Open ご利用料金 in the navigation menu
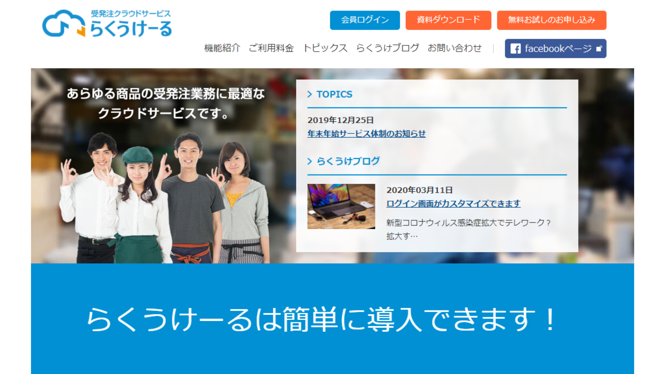The width and height of the screenshot is (665, 374). tap(271, 48)
